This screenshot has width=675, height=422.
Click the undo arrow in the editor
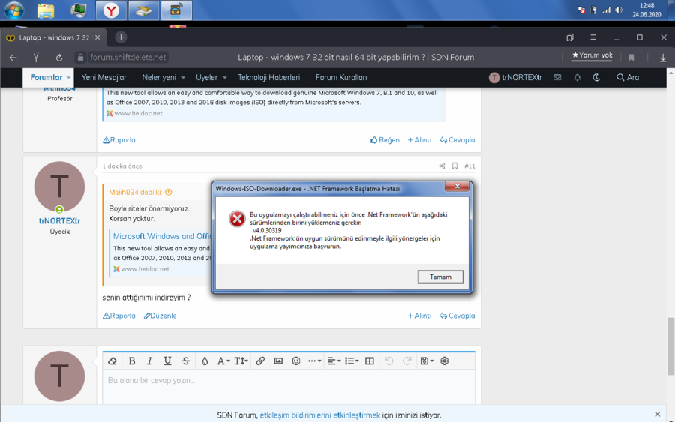coord(388,361)
